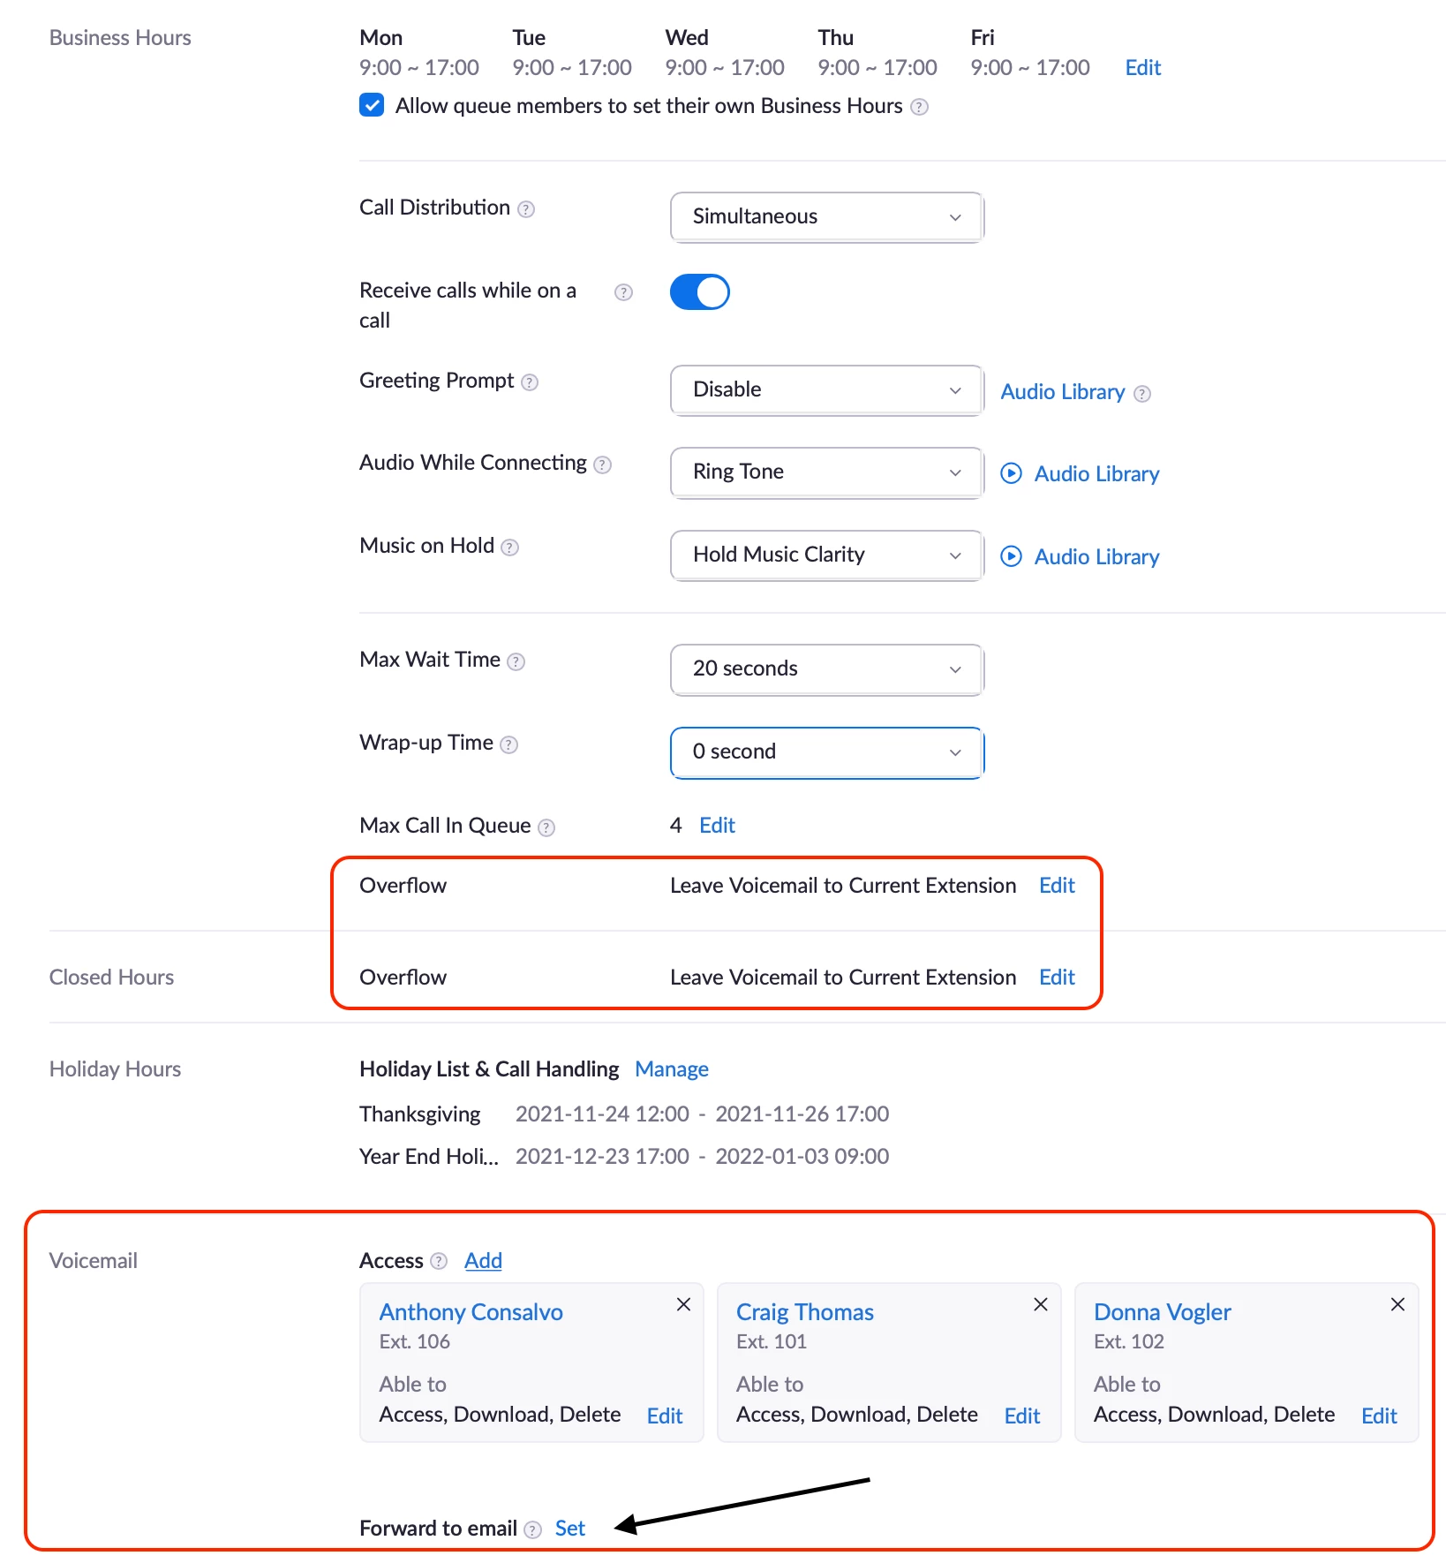Add a voicemail access member
This screenshot has width=1446, height=1563.
pos(483,1261)
